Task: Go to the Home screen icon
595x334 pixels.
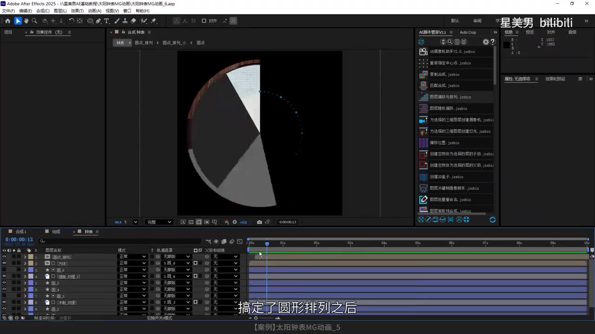Action: (x=7, y=21)
